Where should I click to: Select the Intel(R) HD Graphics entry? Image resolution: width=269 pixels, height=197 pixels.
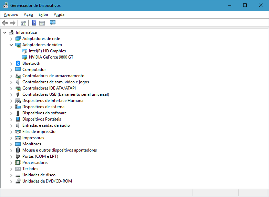click(x=47, y=51)
